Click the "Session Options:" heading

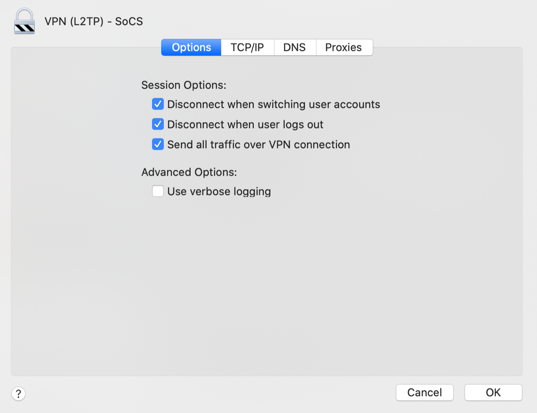point(183,85)
